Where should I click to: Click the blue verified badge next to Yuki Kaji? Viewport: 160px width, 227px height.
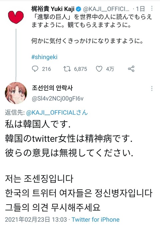[x=79, y=9]
